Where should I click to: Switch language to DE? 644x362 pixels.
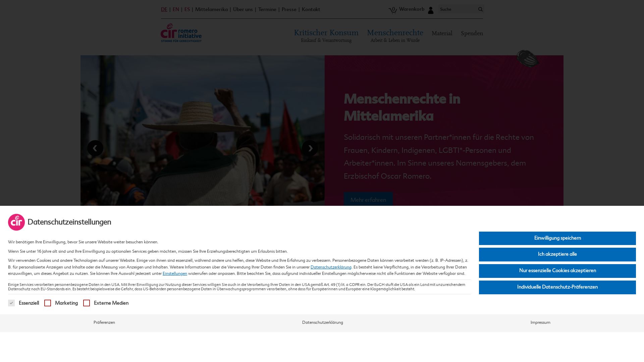164,9
